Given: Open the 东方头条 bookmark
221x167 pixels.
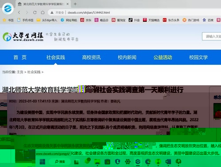Looking at the screenshot, I should (171, 20).
